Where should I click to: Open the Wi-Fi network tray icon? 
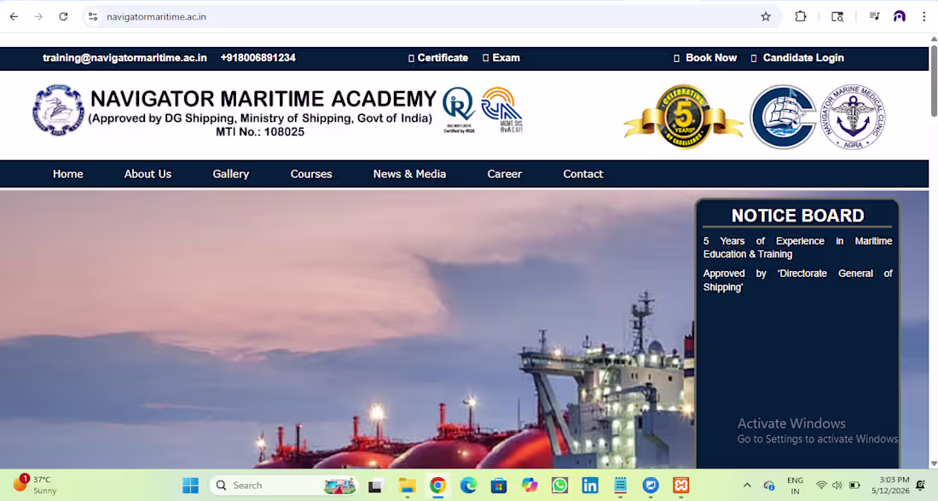point(821,486)
